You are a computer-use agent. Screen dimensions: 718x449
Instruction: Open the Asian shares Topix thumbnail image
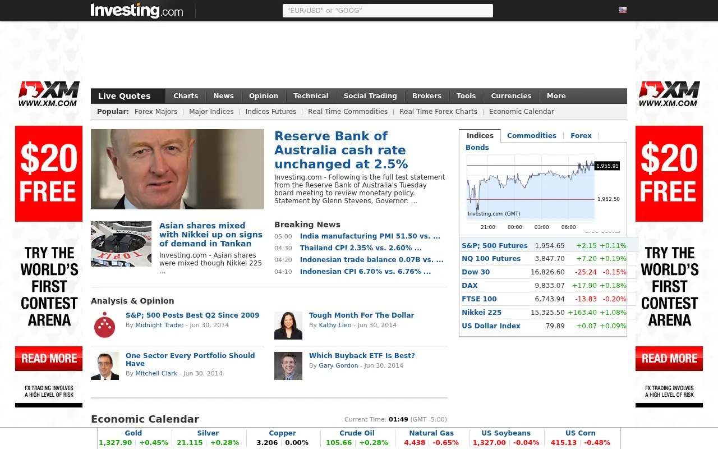121,244
